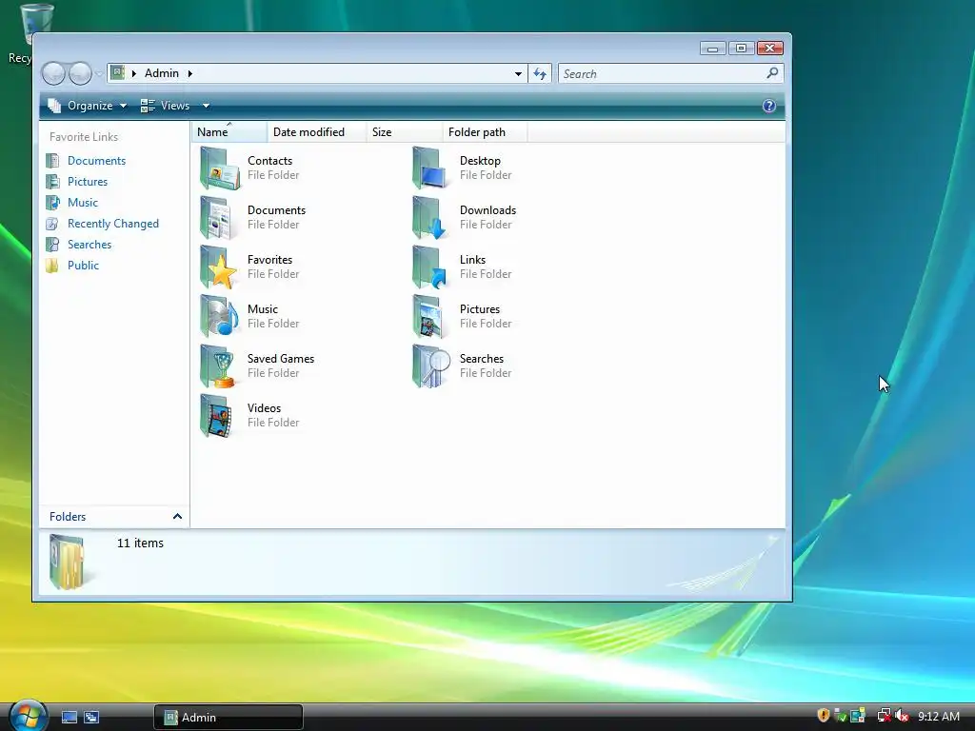This screenshot has height=731, width=975.
Task: Select the Downloads folder icon
Action: coord(431,218)
